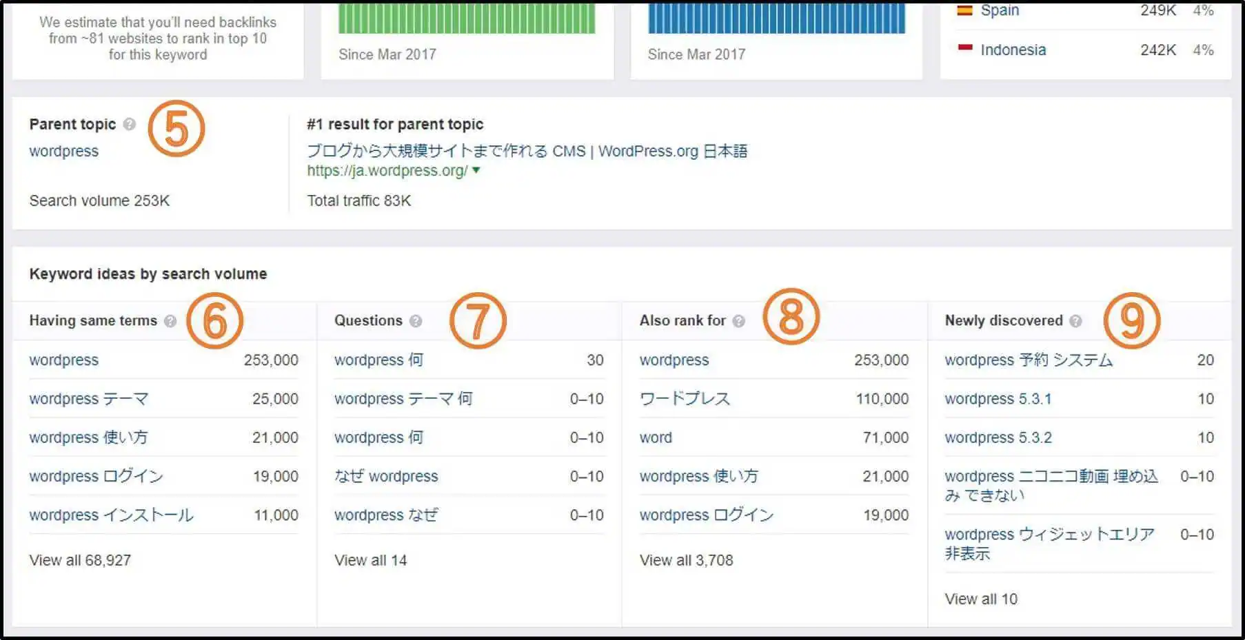1245x640 pixels.
Task: Open the wordpress なぜ question
Action: 386,515
